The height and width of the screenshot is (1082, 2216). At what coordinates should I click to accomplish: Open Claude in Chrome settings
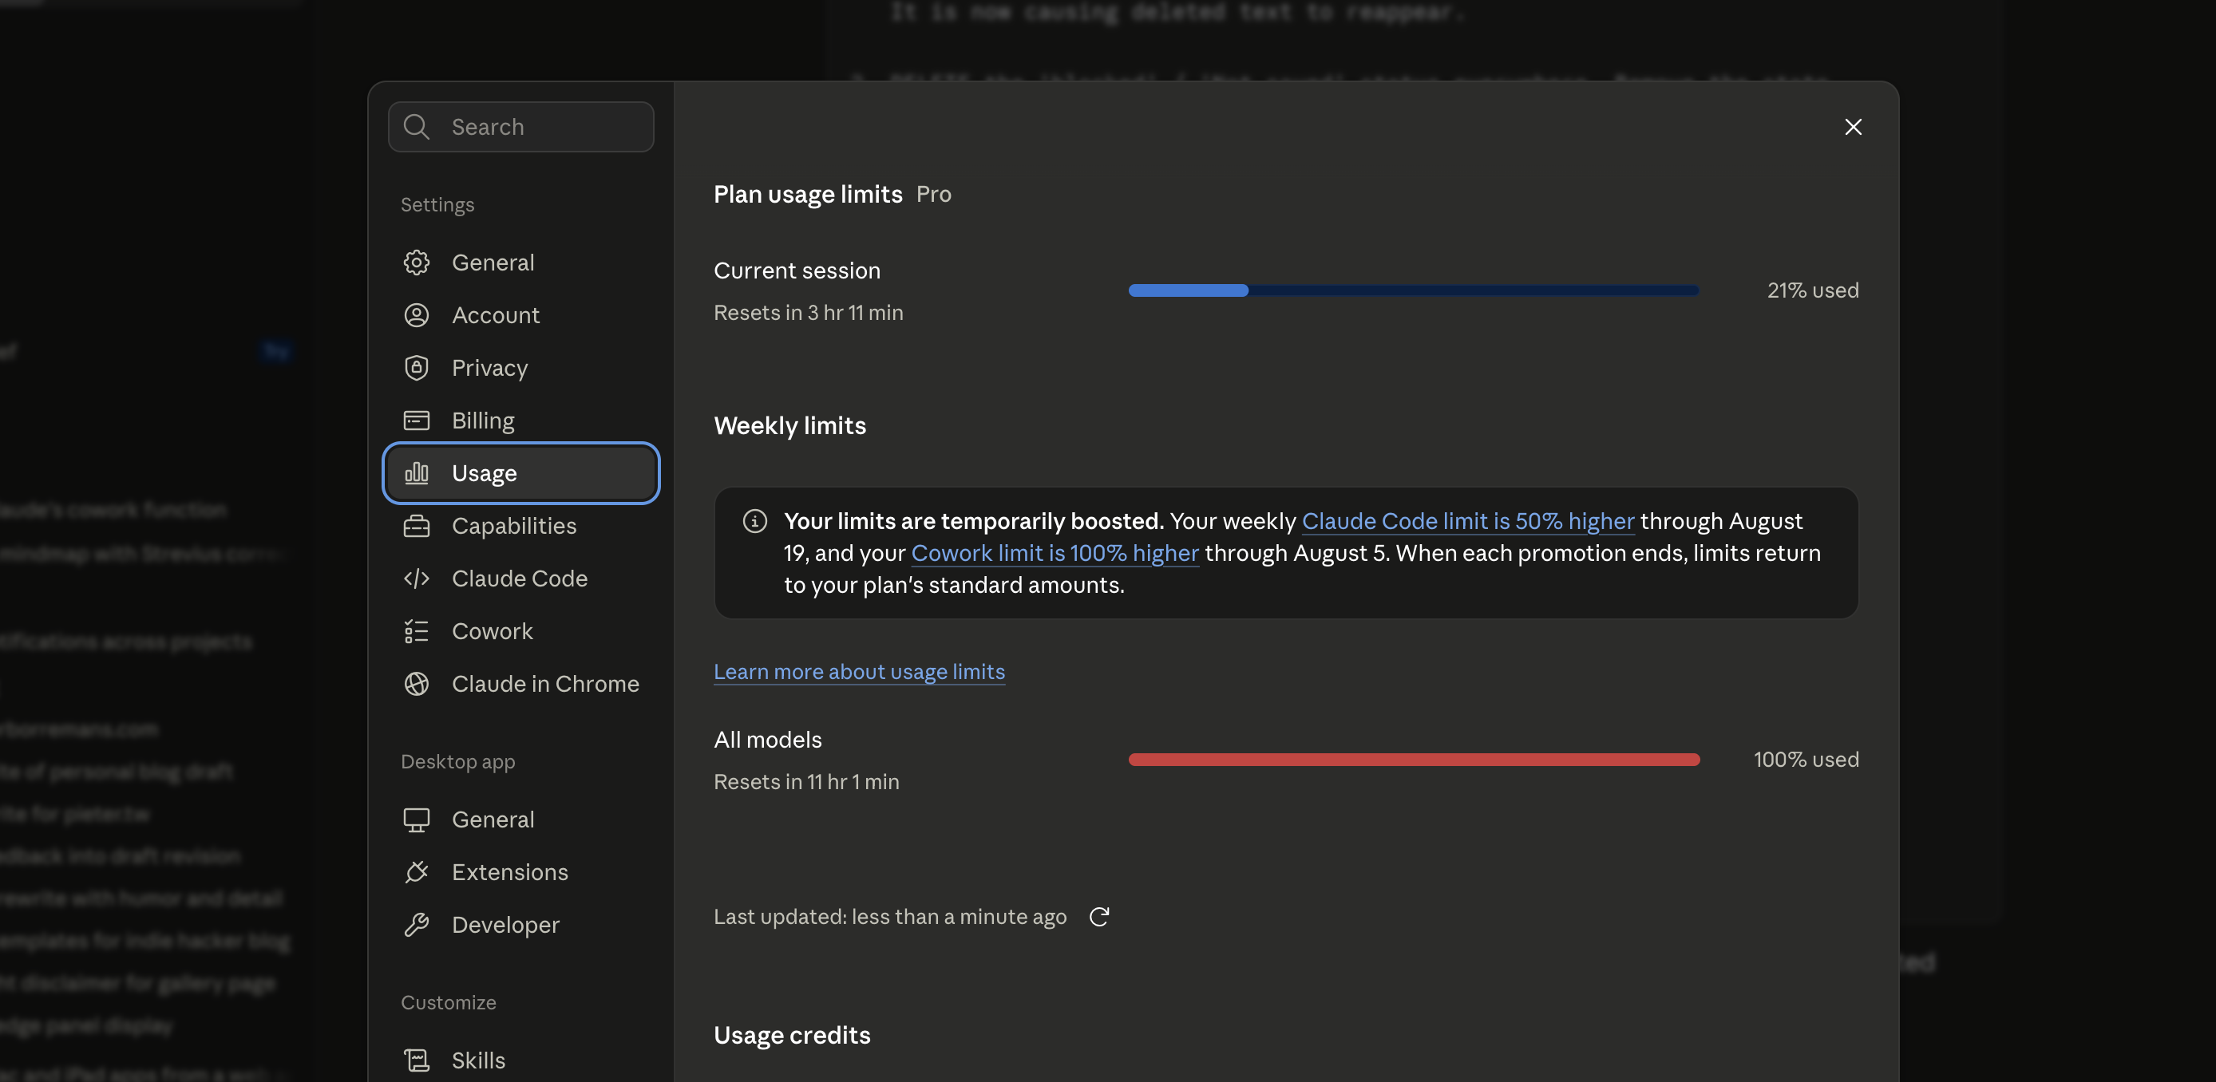tap(521, 684)
